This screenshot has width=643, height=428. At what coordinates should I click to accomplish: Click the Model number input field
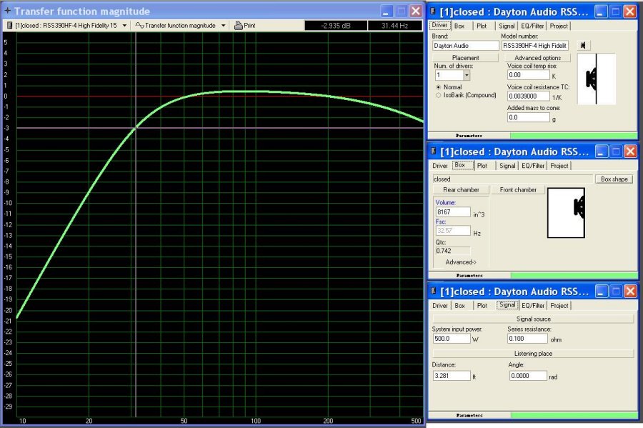point(535,46)
